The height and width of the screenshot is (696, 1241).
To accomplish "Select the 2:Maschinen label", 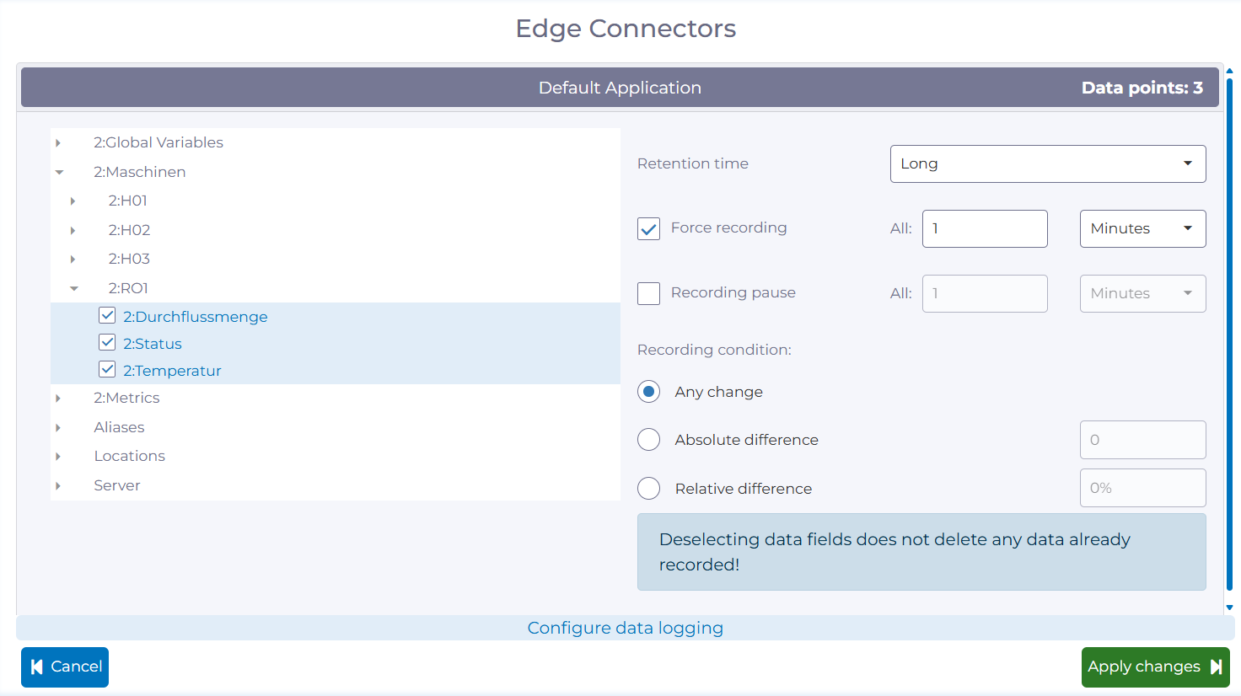I will coord(140,172).
